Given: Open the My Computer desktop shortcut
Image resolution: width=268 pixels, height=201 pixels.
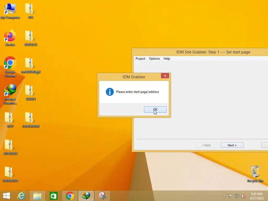Looking at the screenshot, I should (x=10, y=10).
